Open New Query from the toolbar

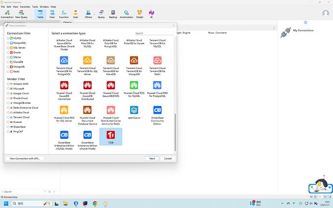point(21,14)
